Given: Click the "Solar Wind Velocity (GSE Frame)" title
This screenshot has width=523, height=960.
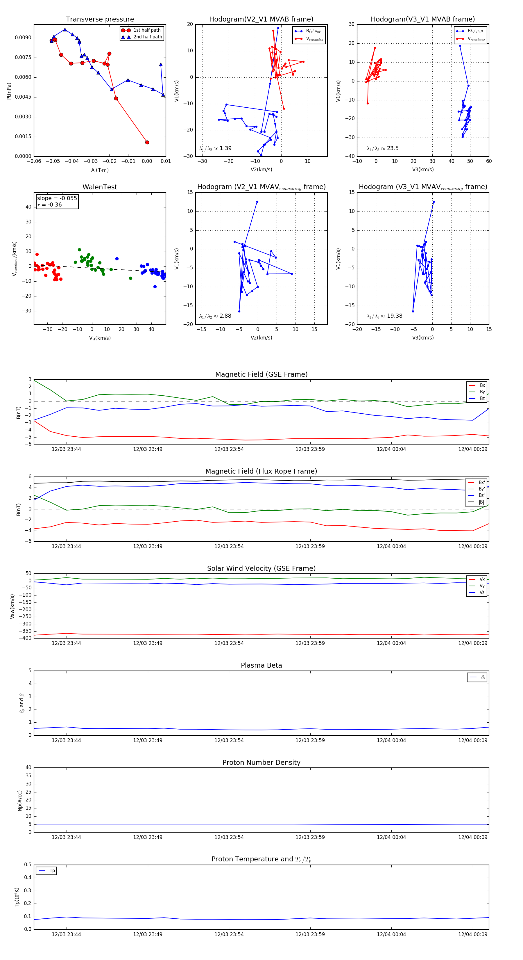Looking at the screenshot, I should (261, 568).
